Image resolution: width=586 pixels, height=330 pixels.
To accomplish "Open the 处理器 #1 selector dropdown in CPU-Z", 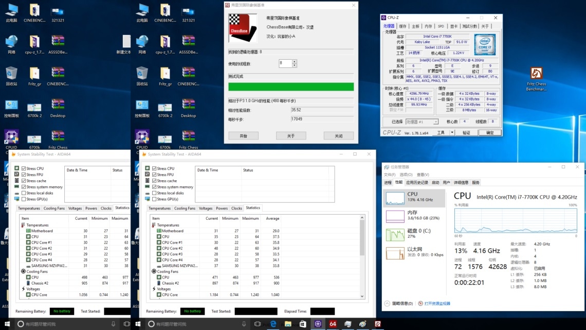I will click(435, 121).
